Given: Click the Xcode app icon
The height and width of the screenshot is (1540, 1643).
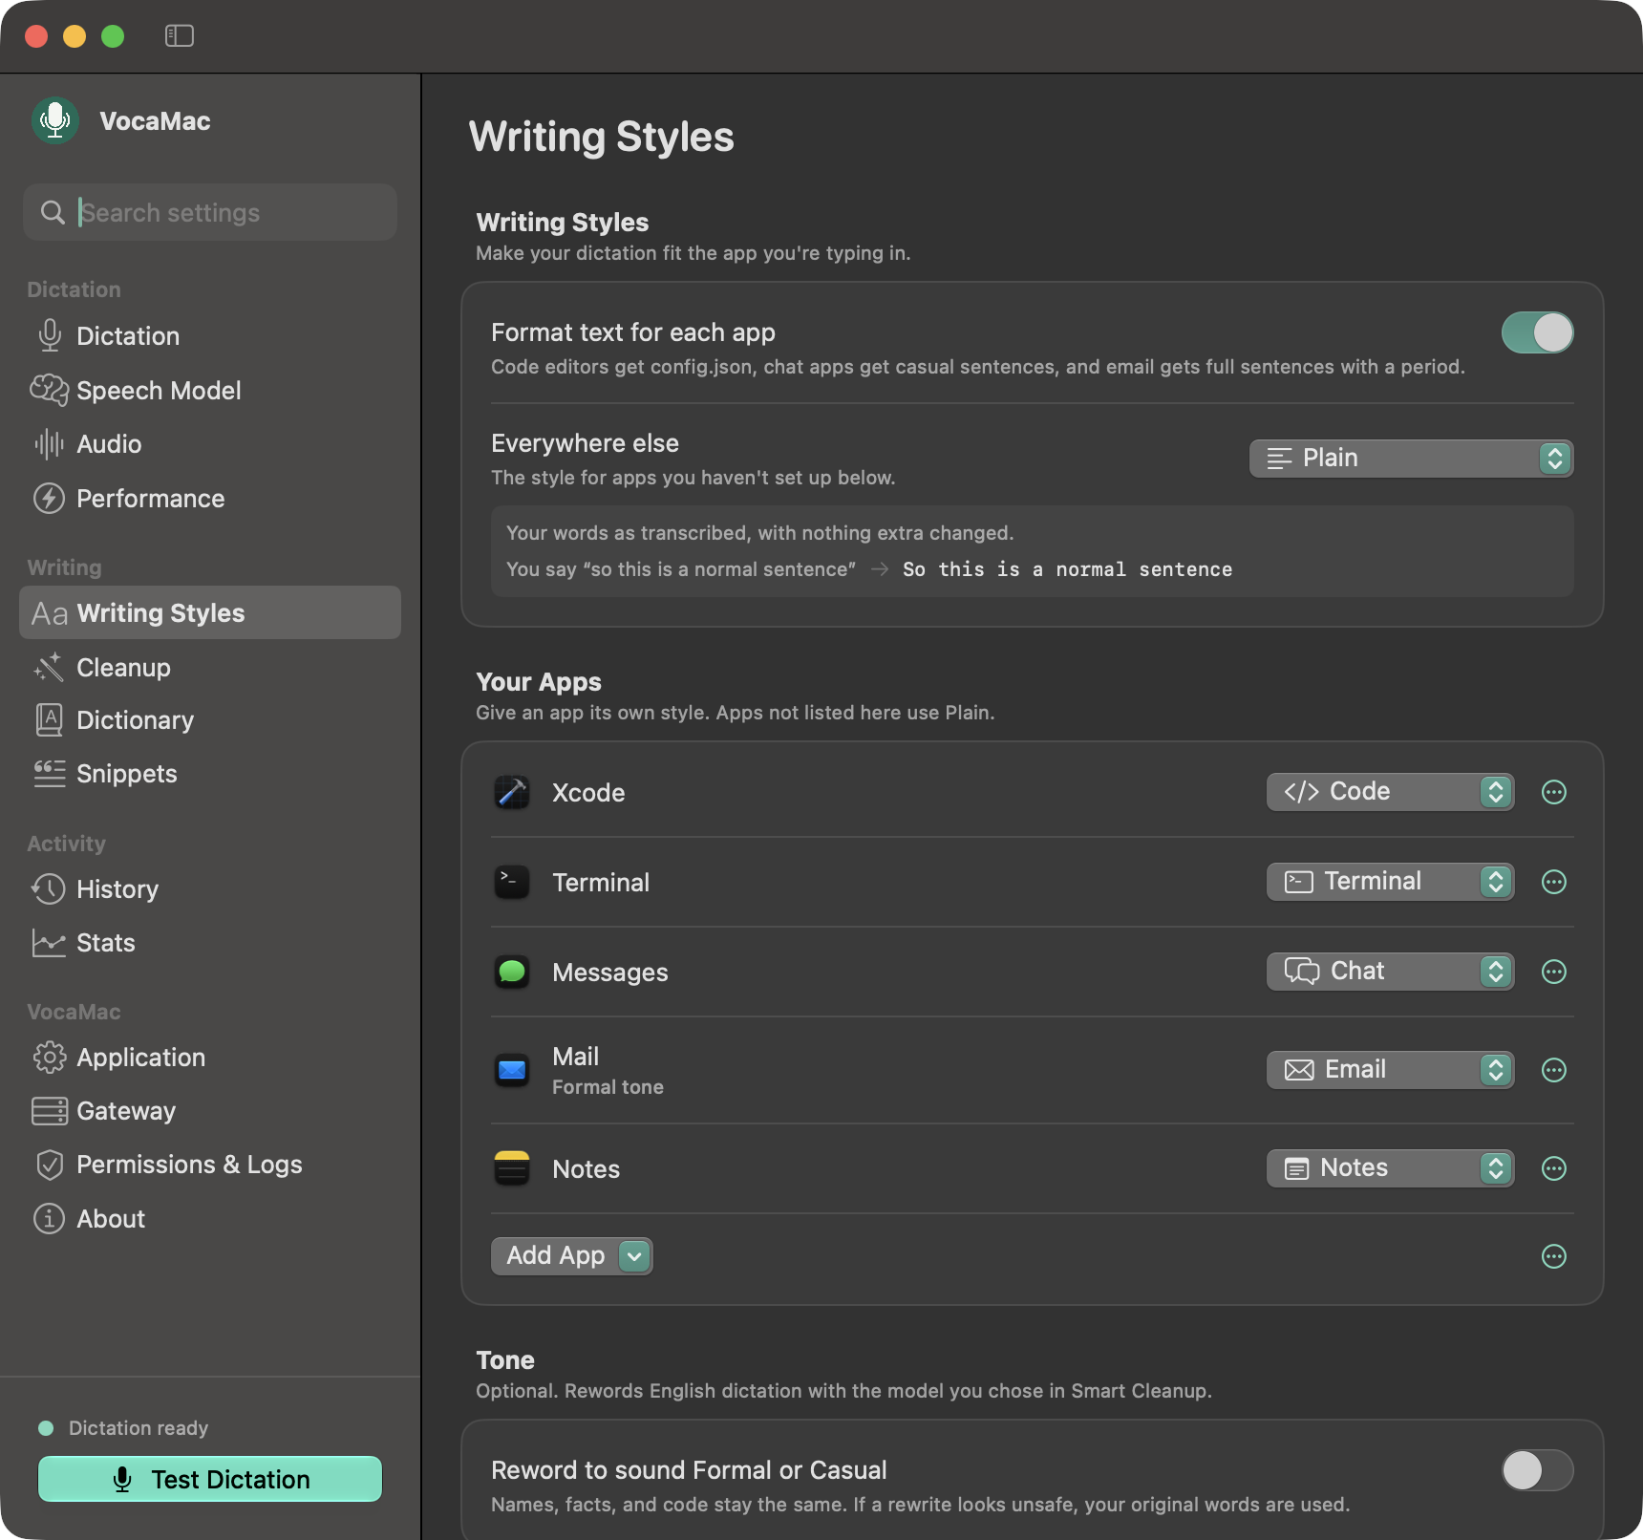Looking at the screenshot, I should (512, 792).
